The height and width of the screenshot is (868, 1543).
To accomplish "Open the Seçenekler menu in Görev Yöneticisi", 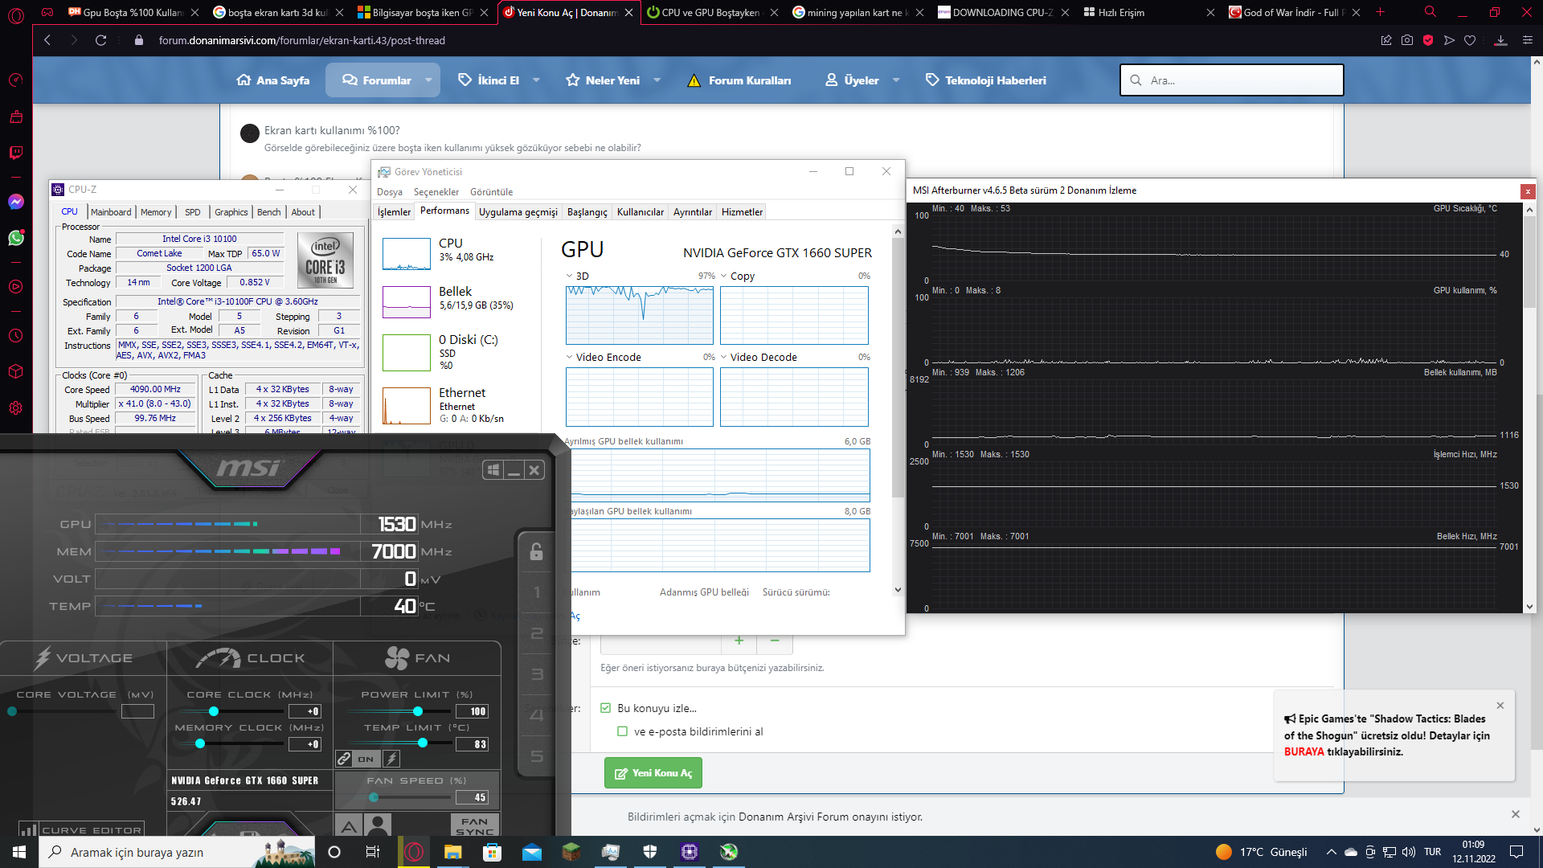I will pyautogui.click(x=436, y=192).
